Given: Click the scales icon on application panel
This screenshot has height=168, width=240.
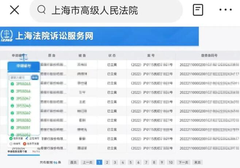Looking at the screenshot, I should [x=24, y=57].
